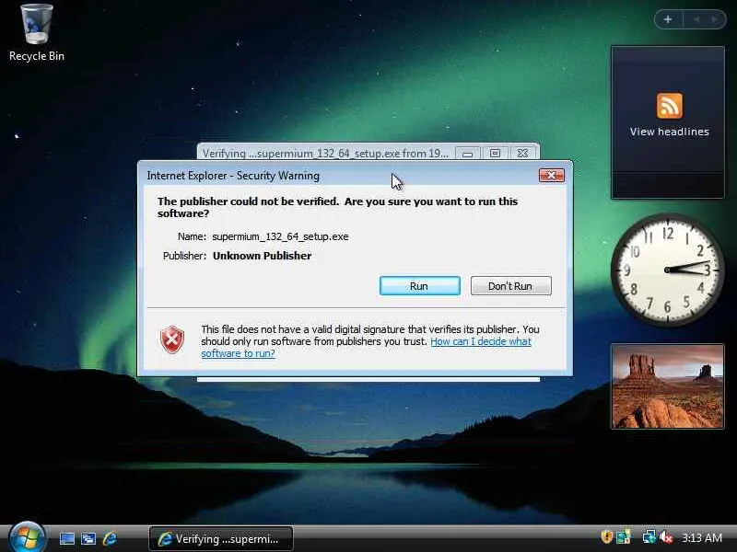Image resolution: width=737 pixels, height=552 pixels.
Task: Close the Verifying download window
Action: pyautogui.click(x=522, y=154)
